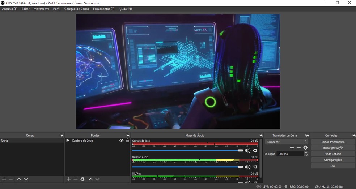Screen dimensions: 356x189
Task: Open Desktop Audio settings gear
Action: [255, 167]
